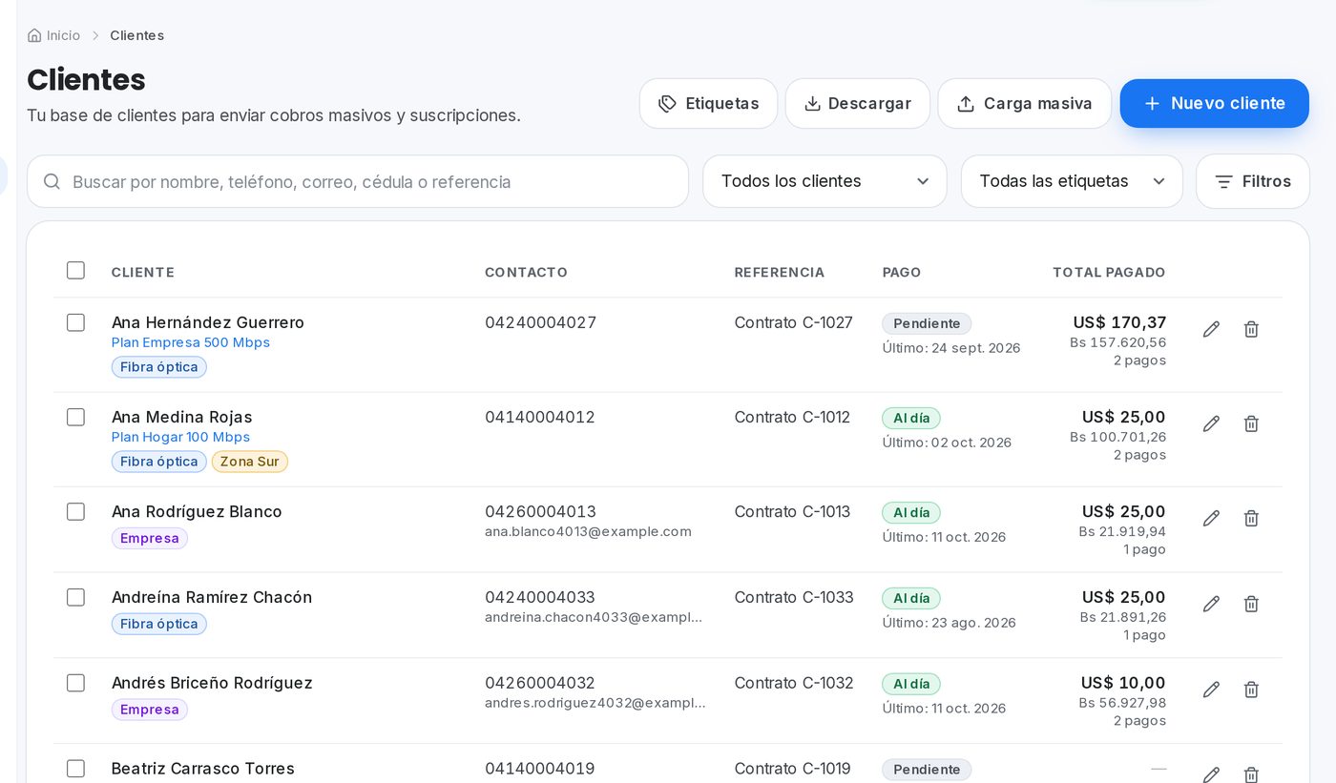Tick checkbox next to Ana Rodríguez Blanco
This screenshot has width=1336, height=783.
point(76,511)
